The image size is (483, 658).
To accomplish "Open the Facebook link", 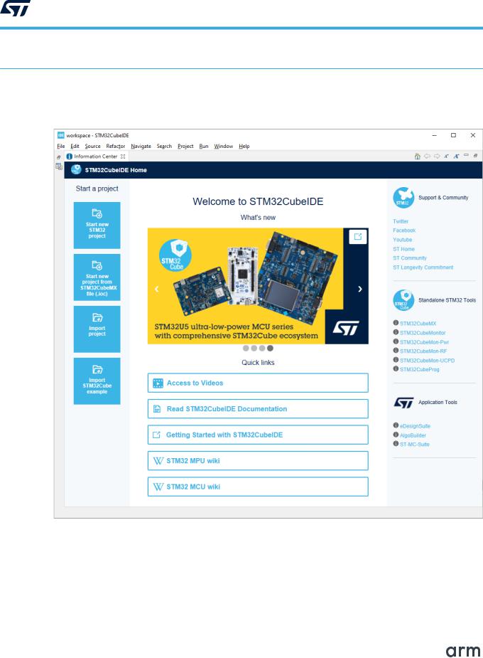I will pos(404,230).
